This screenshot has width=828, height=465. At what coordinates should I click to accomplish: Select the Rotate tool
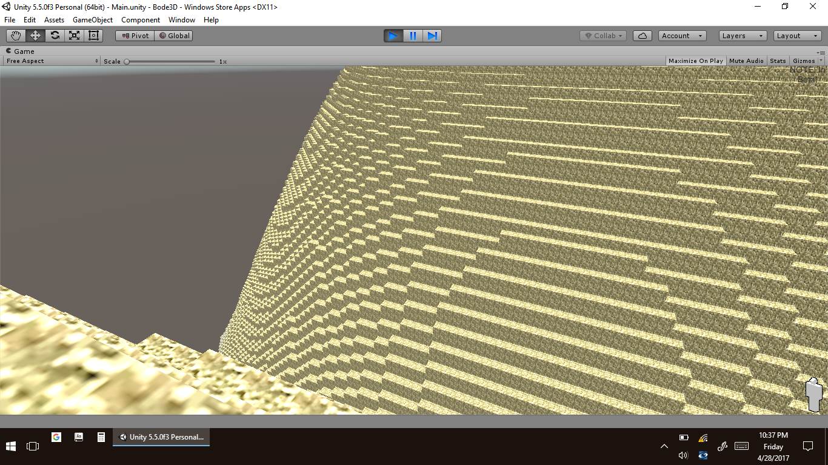[x=55, y=36]
